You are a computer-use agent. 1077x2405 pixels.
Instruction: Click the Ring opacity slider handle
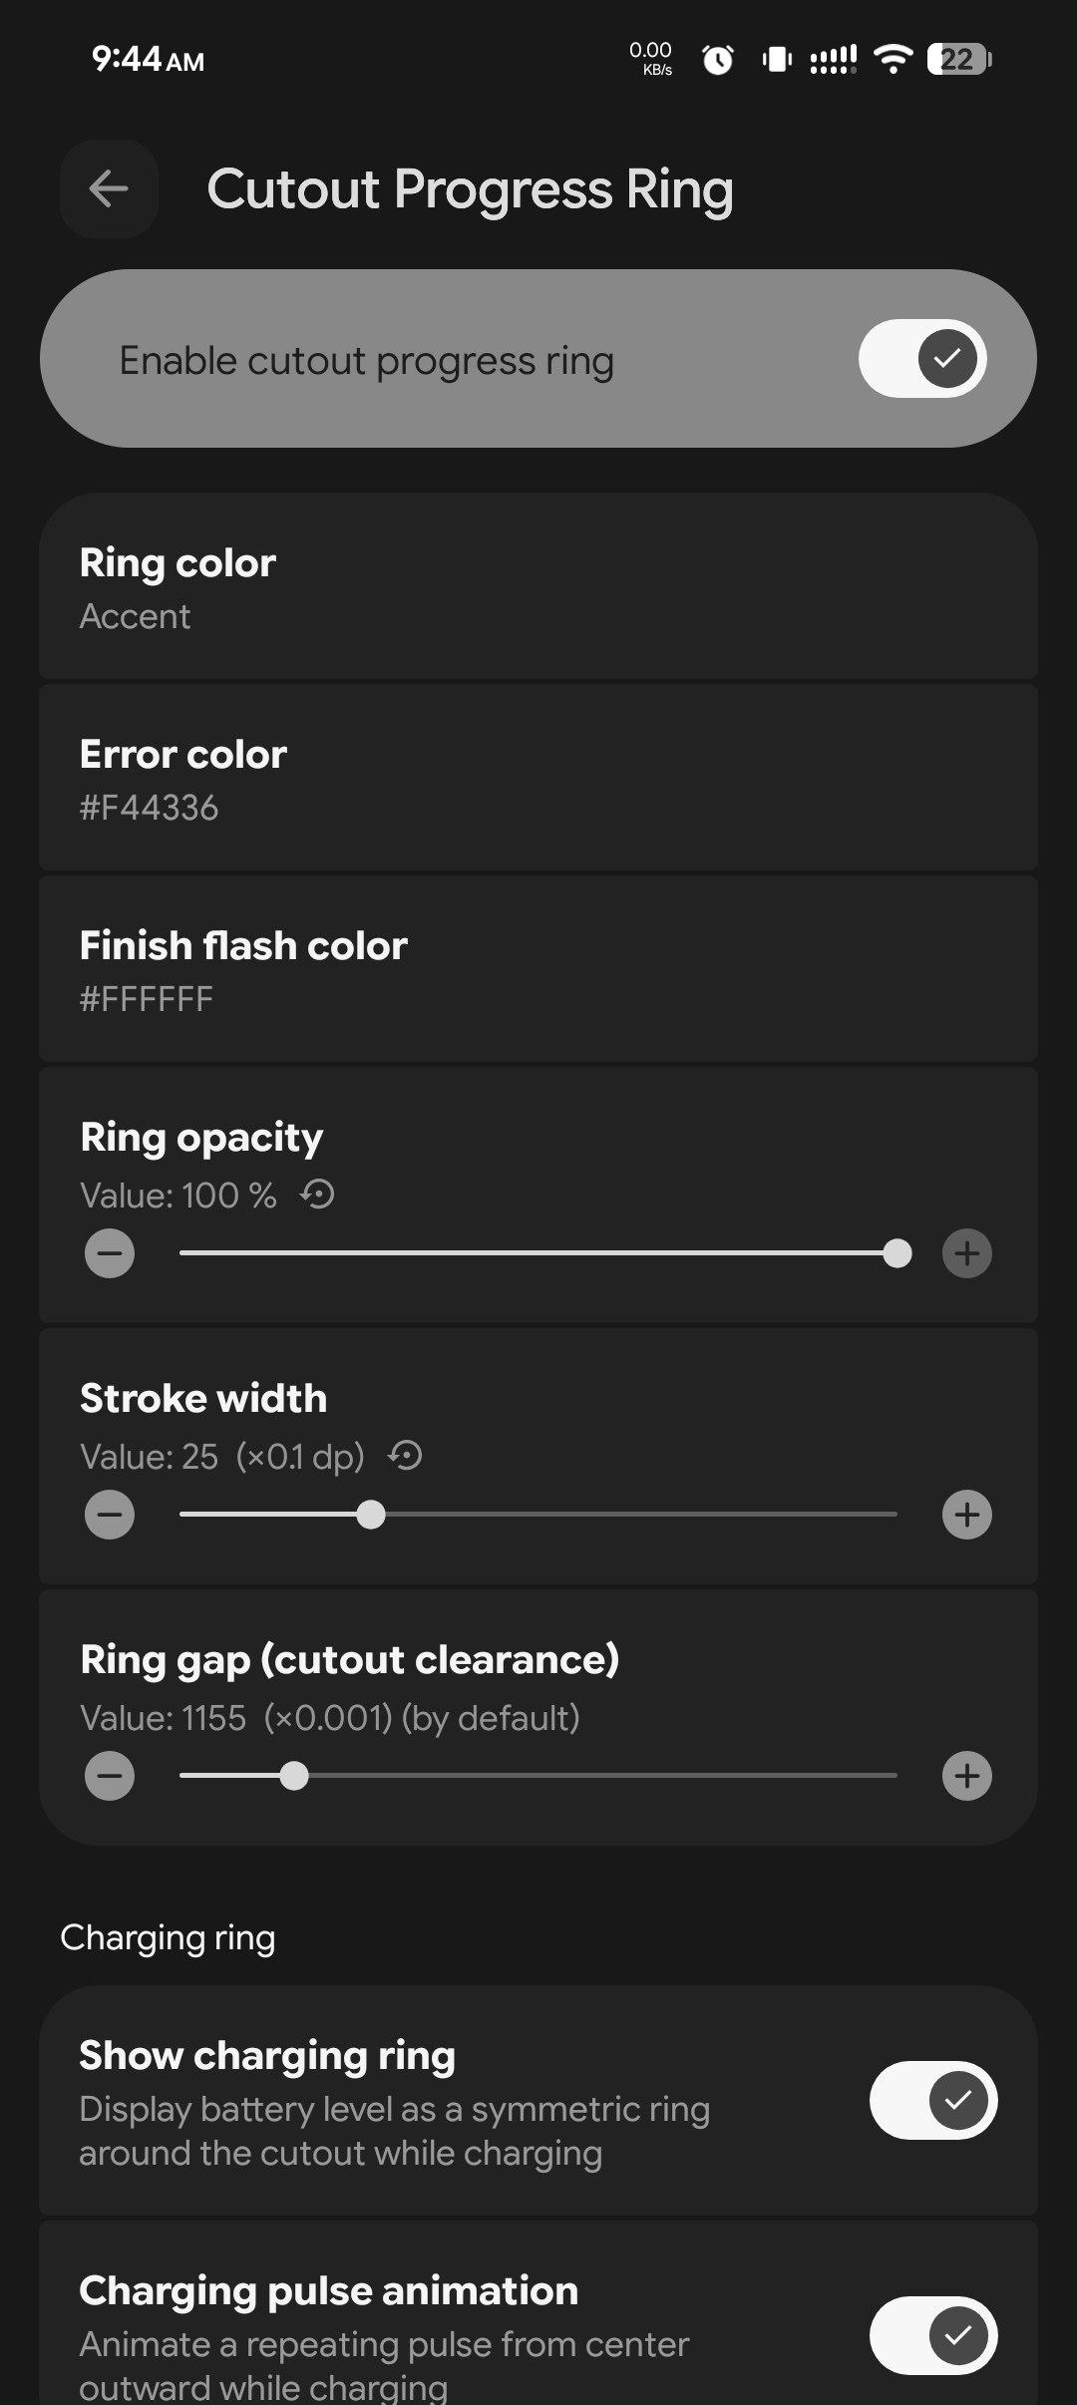pyautogui.click(x=897, y=1253)
